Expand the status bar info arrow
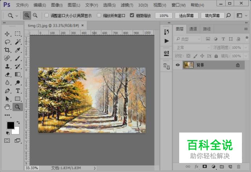Viewport: 251px width, 172px height. click(95, 168)
